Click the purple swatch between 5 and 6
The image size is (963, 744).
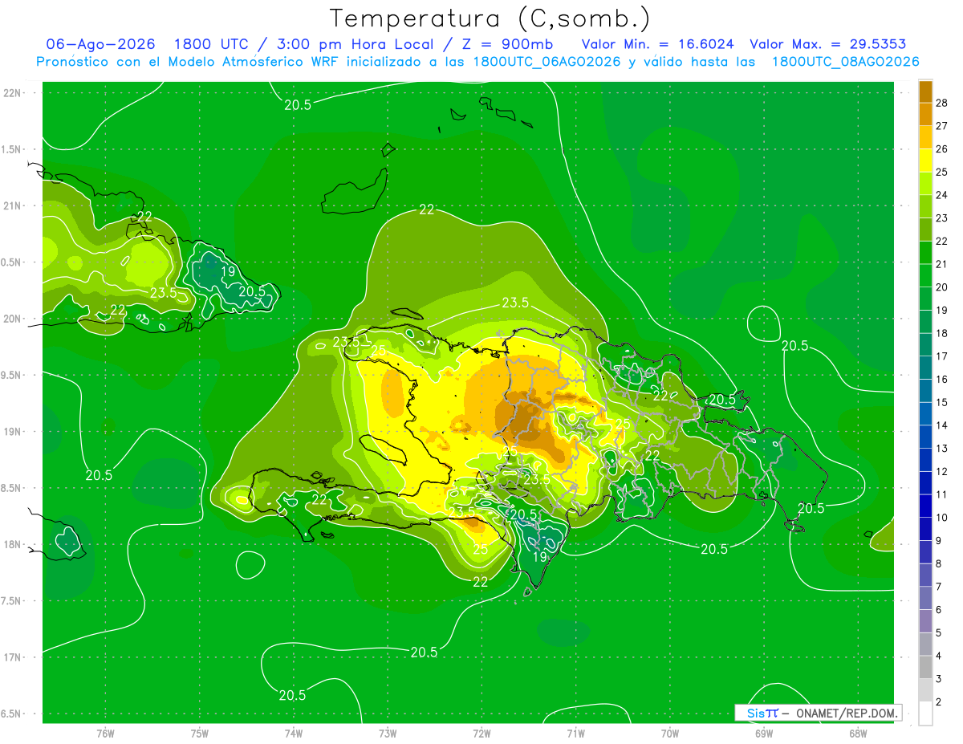(x=925, y=621)
